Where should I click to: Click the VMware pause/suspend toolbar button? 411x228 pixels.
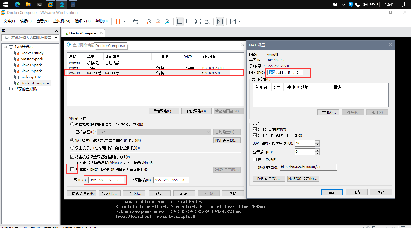pos(118,21)
